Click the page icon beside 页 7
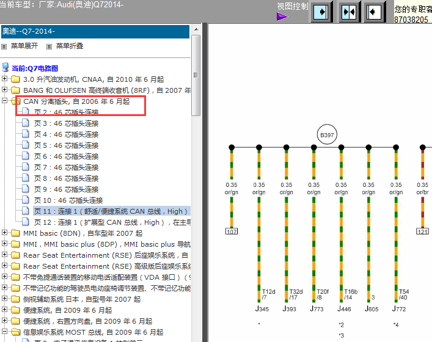Image resolution: width=432 pixels, height=342 pixels. tap(25, 167)
